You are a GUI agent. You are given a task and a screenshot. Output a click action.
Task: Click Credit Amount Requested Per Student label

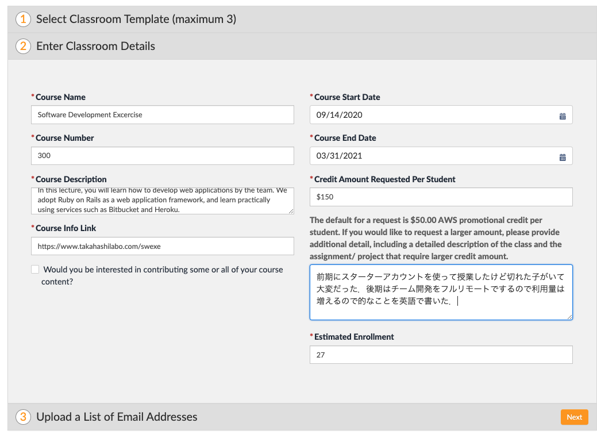pos(384,179)
